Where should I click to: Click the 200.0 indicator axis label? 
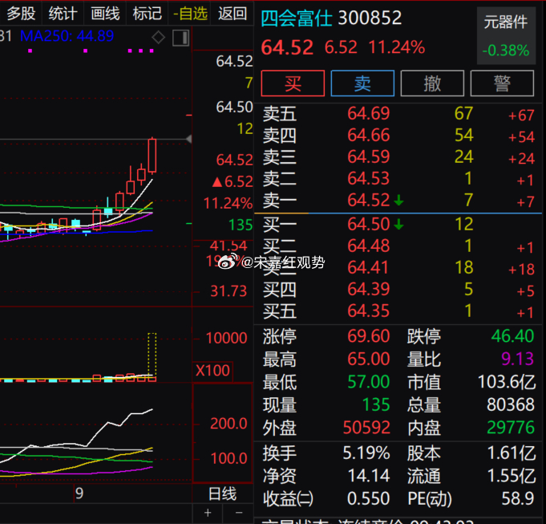tap(229, 424)
